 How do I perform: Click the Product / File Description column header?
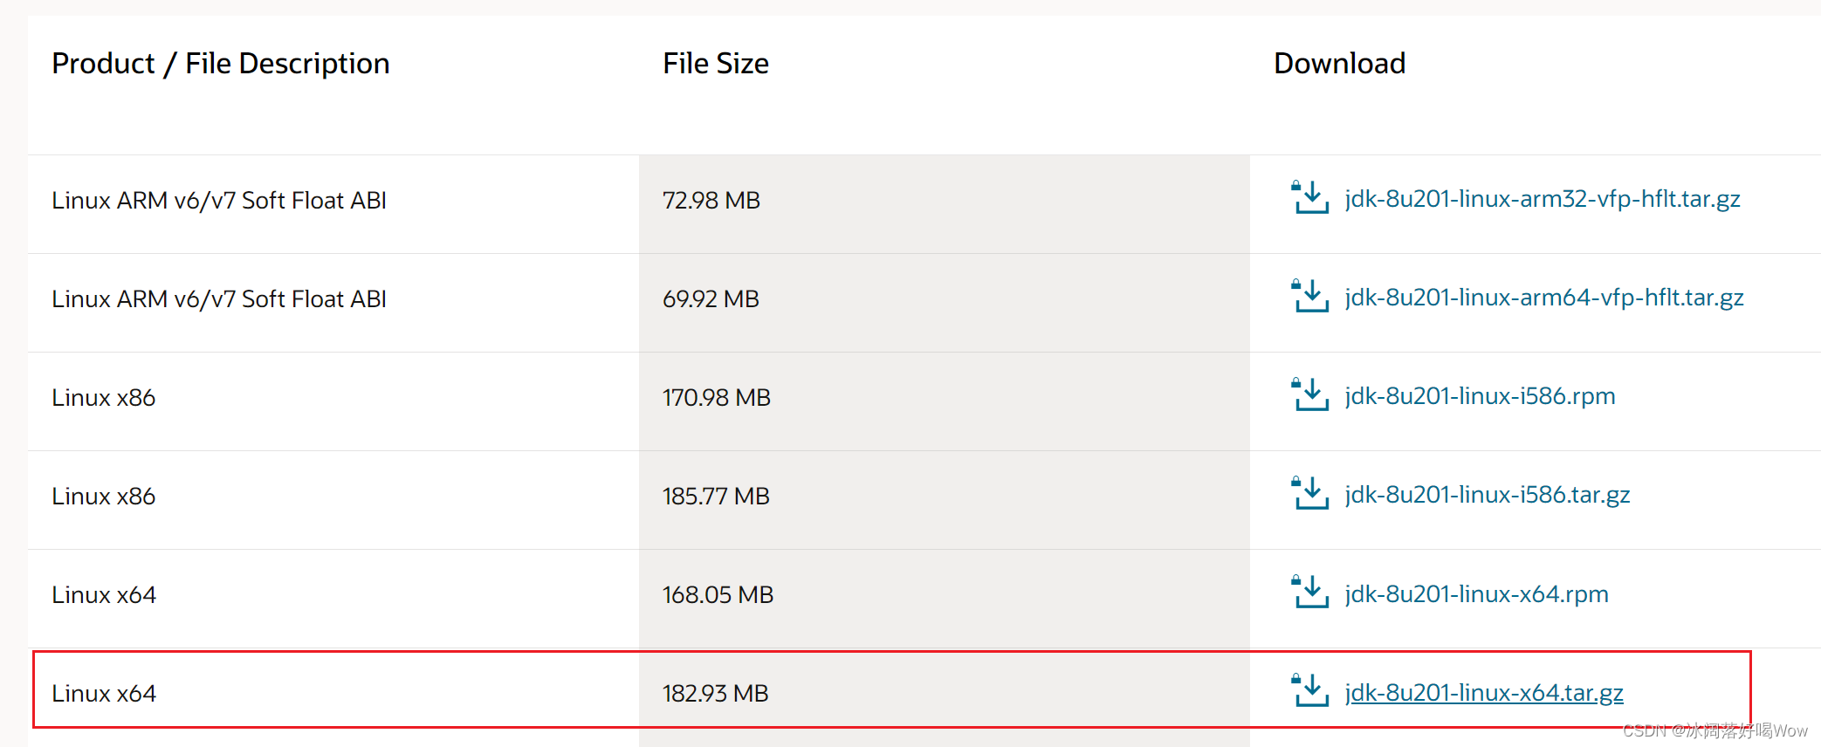point(220,63)
